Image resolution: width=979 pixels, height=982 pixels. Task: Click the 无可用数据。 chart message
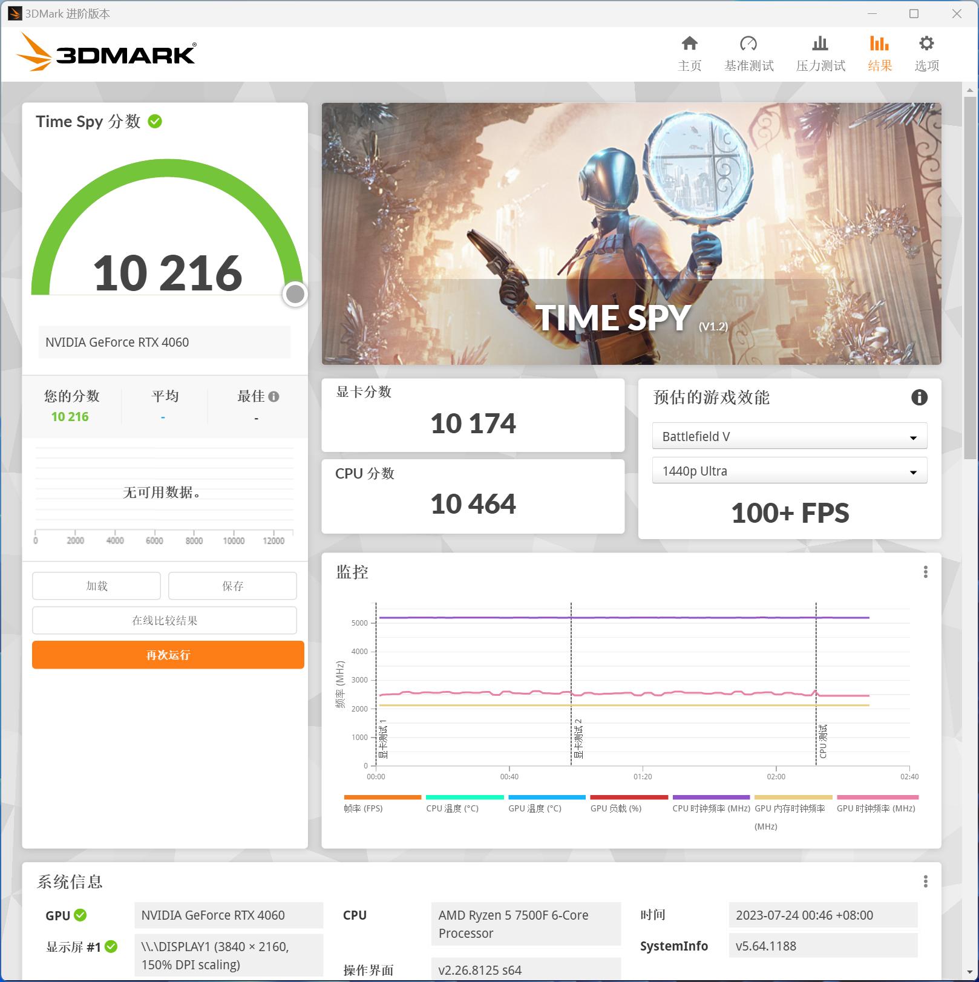162,493
